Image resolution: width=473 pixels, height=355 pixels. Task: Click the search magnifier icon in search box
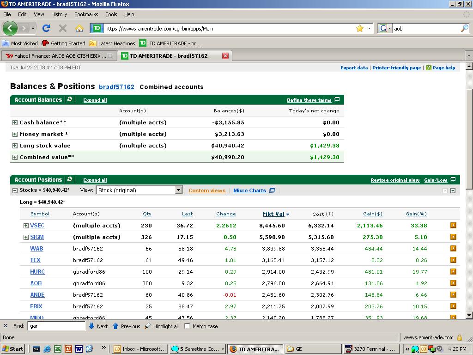click(x=464, y=28)
